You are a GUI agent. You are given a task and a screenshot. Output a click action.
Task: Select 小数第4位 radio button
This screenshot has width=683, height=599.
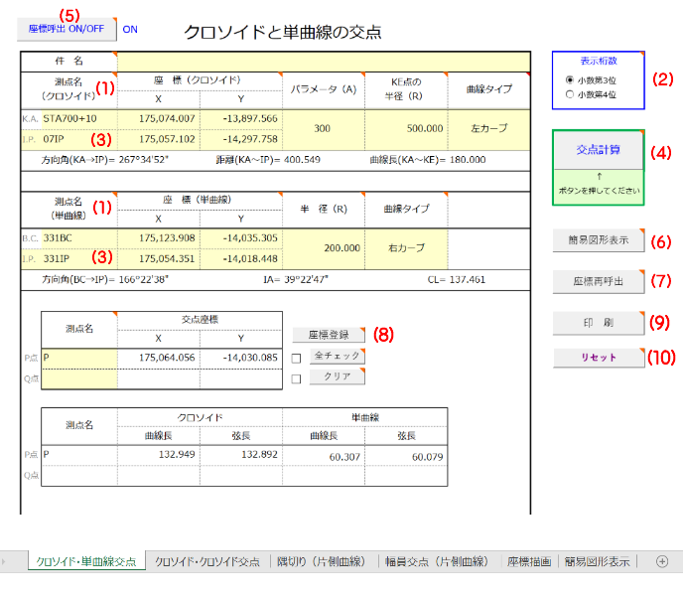point(568,94)
